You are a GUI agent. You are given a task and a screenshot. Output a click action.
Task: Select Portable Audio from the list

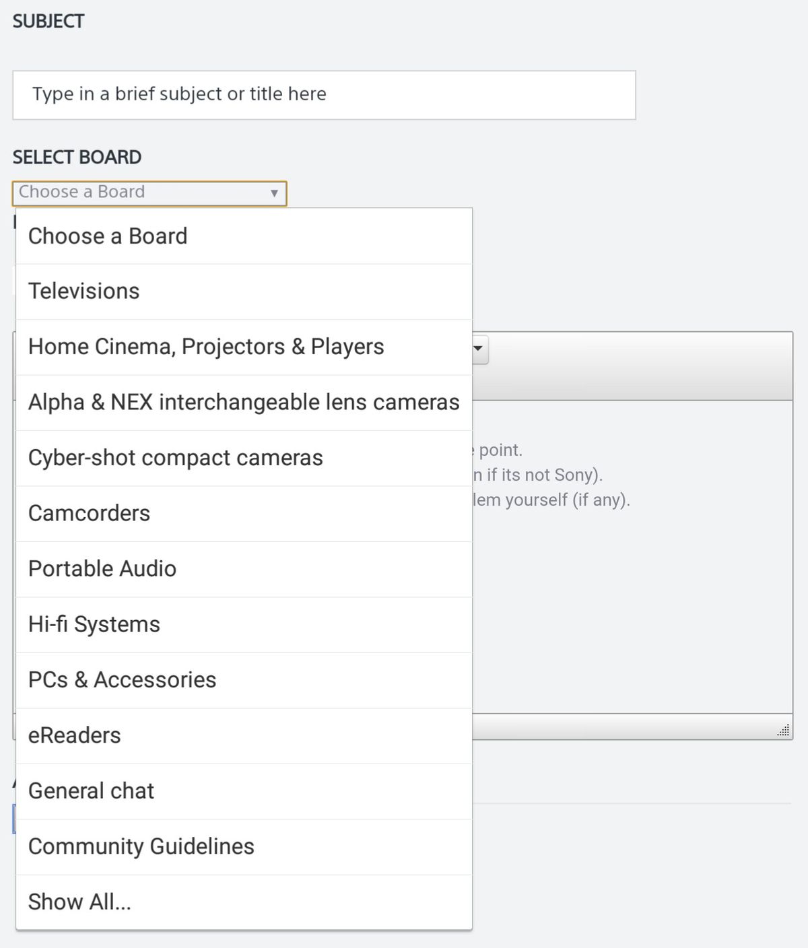(244, 569)
